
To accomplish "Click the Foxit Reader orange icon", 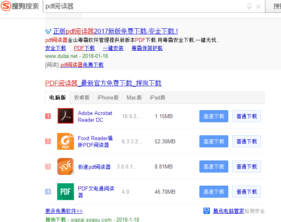I will point(66,141).
